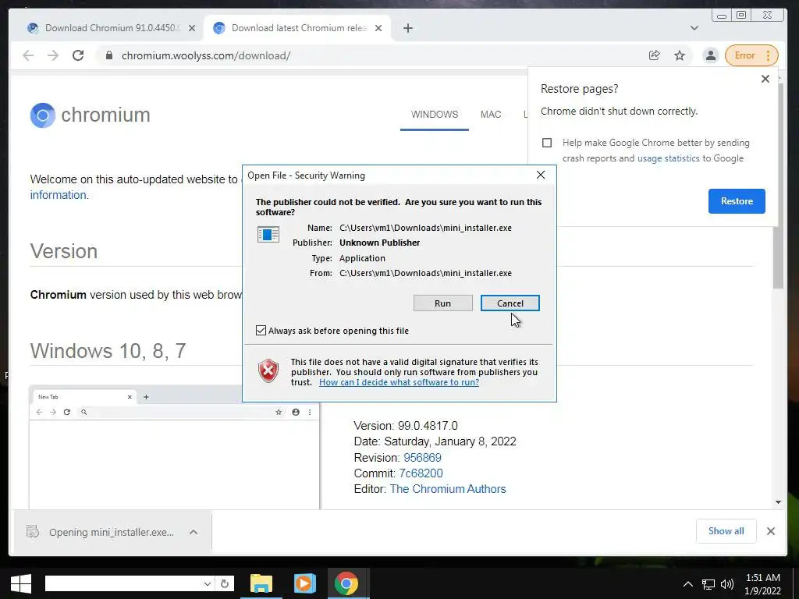The height and width of the screenshot is (599, 799).
Task: Click the Chromium browser screenshot thumbnail
Action: tap(174, 447)
